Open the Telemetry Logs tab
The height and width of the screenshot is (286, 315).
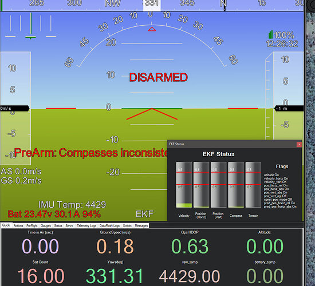[x=86, y=226]
